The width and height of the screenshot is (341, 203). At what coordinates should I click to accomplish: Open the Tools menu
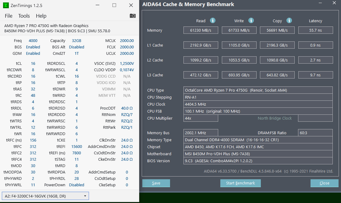[24, 16]
